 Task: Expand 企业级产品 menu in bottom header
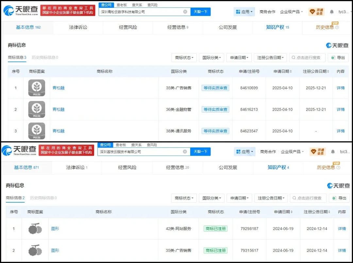coord(293,151)
